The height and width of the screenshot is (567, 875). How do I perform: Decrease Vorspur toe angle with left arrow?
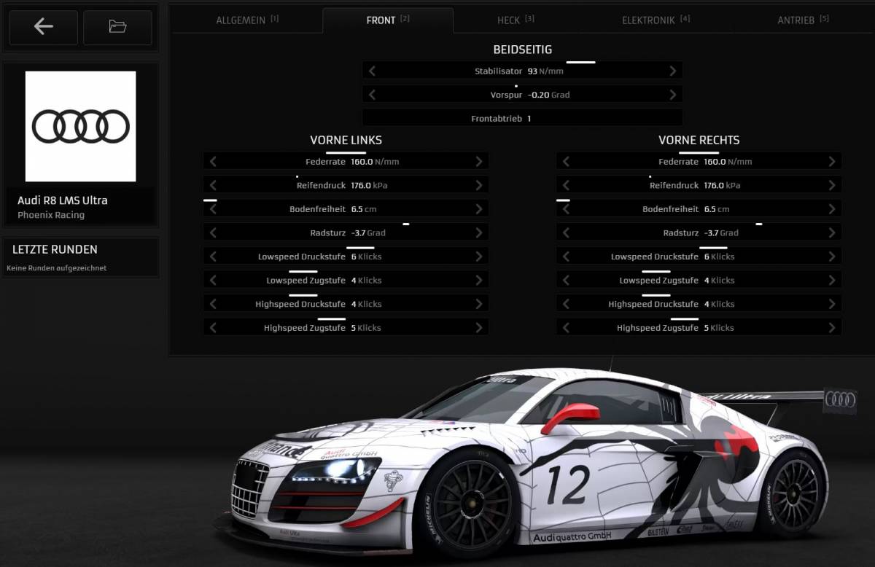click(372, 95)
